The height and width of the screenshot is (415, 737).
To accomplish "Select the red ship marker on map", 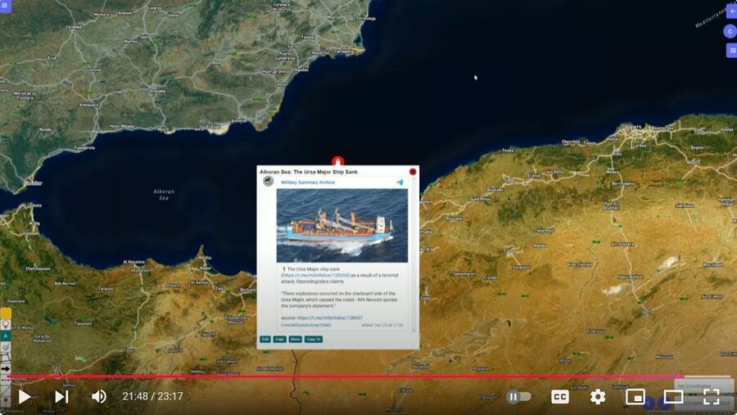I will (x=337, y=161).
